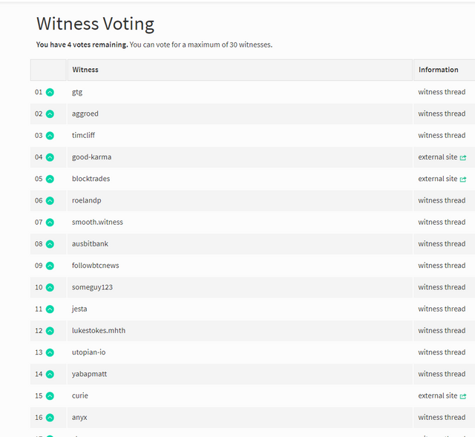Image resolution: width=475 pixels, height=437 pixels.
Task: Toggle vote for witness yabapmatt
Action: (50, 375)
